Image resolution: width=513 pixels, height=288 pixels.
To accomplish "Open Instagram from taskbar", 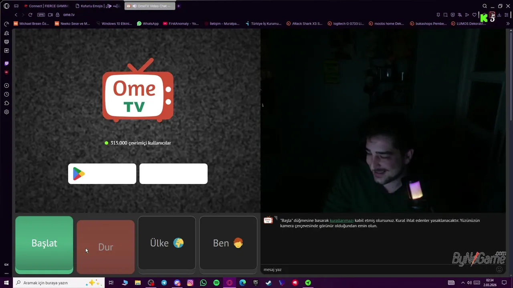I will point(190,283).
